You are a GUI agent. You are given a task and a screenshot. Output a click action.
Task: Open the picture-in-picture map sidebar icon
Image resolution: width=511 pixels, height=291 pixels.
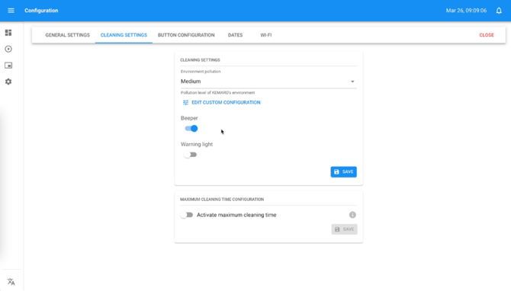point(8,66)
